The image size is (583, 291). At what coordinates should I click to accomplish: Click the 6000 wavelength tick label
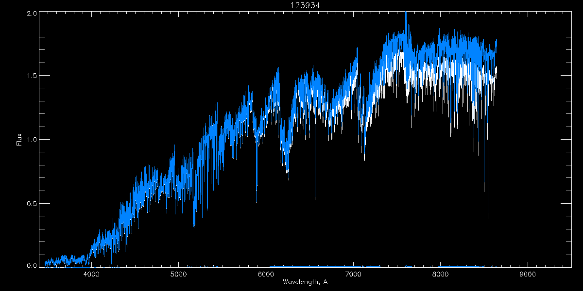pos(266,274)
